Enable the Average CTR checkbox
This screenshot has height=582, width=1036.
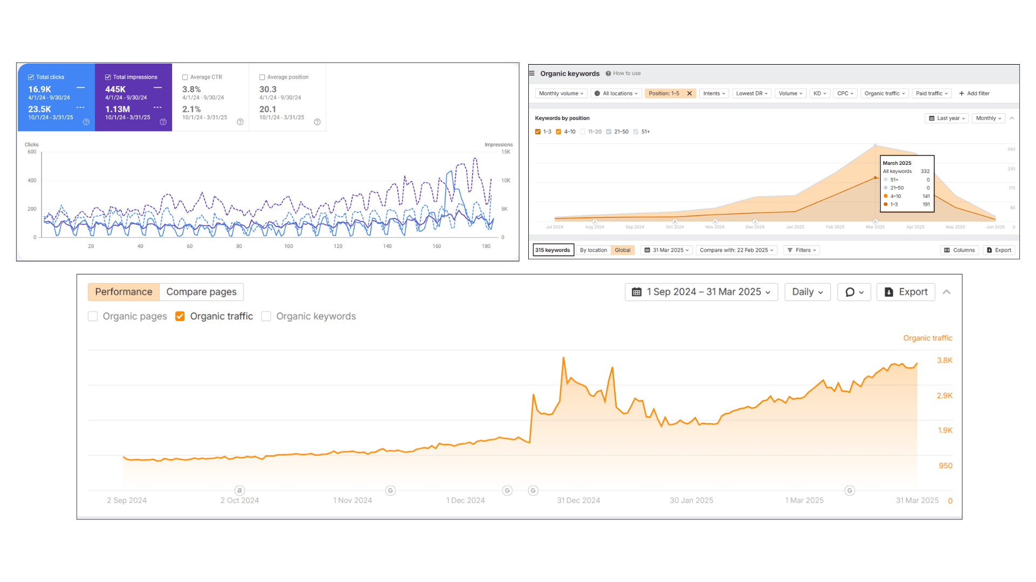tap(185, 77)
